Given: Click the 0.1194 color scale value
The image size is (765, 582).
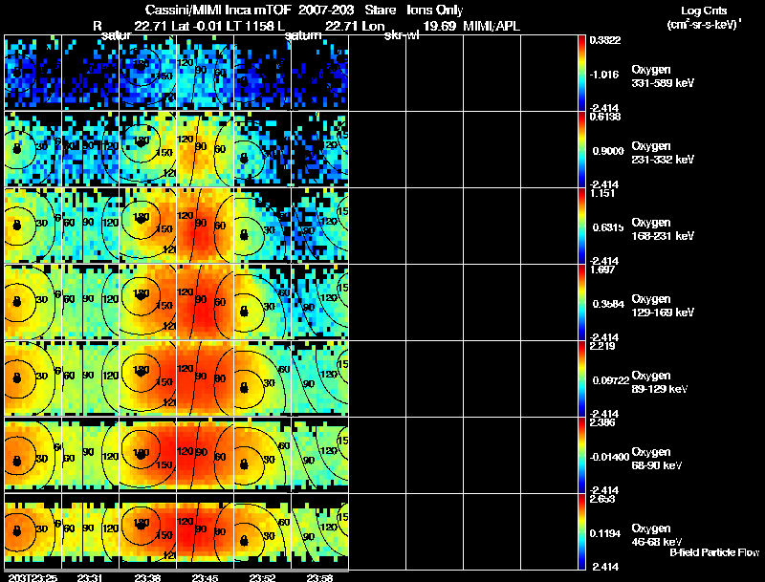Looking at the screenshot, I should pos(606,534).
